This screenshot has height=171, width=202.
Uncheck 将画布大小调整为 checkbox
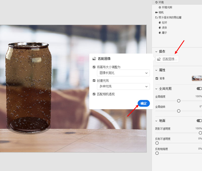[94, 67]
